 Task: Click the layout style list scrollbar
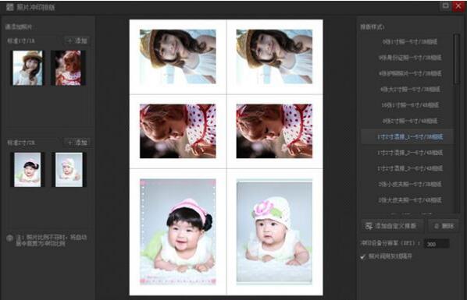tap(457, 59)
